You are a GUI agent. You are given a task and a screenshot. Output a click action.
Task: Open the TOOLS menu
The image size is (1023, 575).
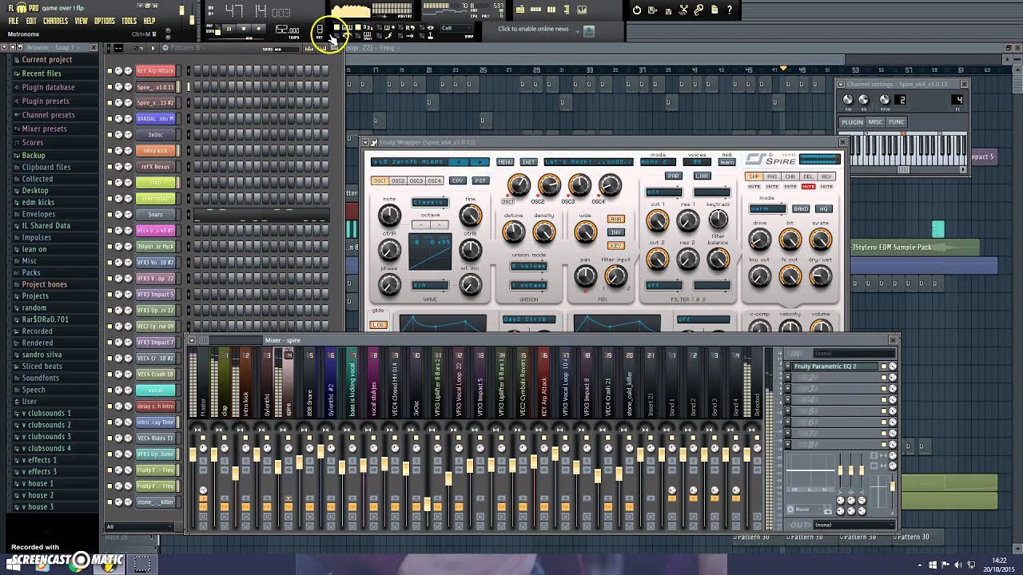click(x=129, y=21)
